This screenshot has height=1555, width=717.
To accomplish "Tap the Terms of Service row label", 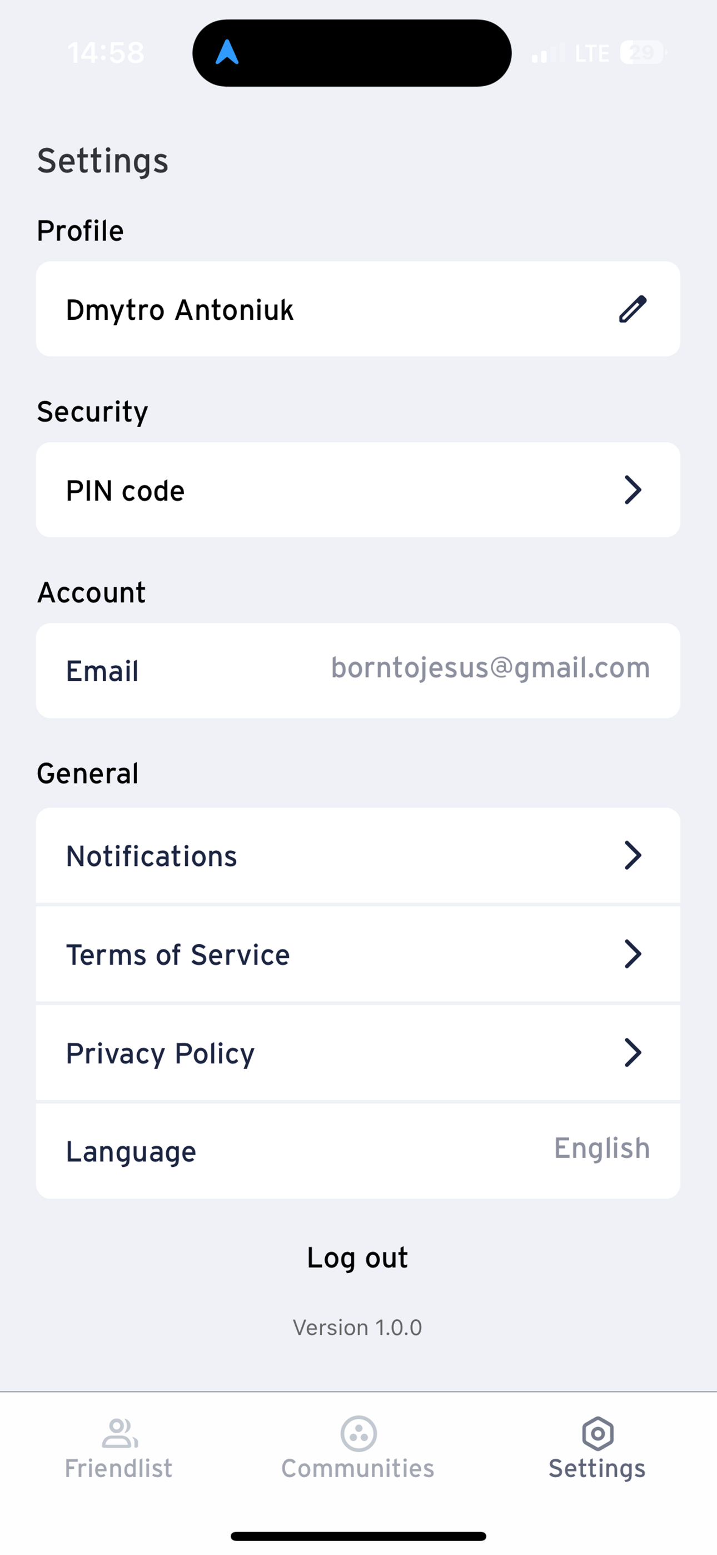I will coord(178,955).
